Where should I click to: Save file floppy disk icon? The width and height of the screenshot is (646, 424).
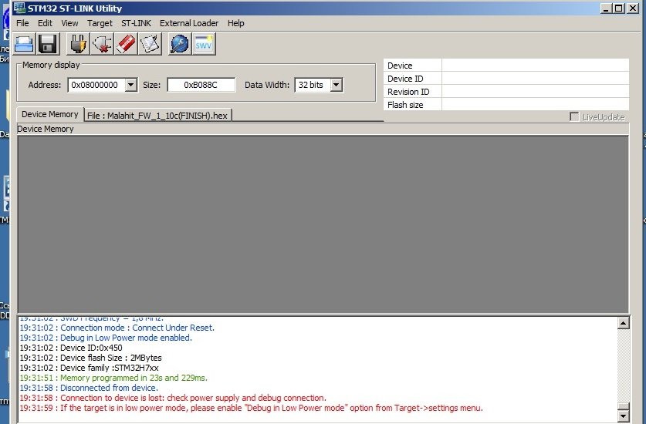click(48, 44)
